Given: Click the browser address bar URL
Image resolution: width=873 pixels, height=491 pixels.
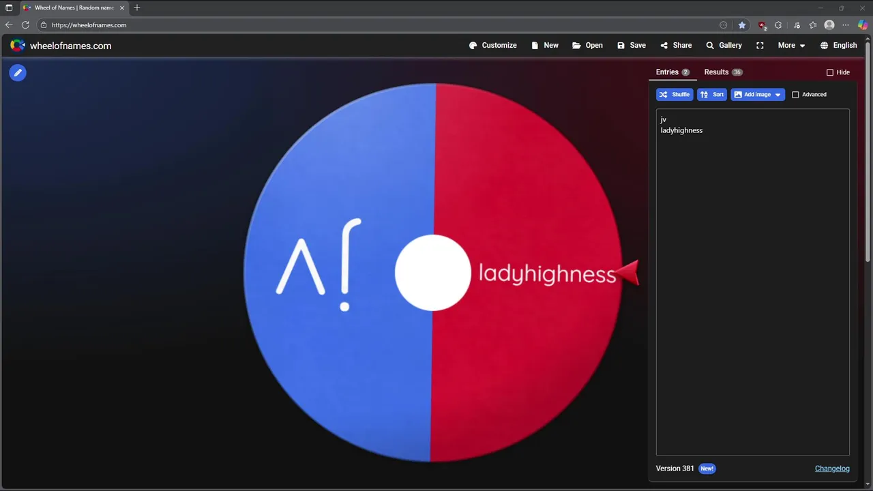Looking at the screenshot, I should click(89, 25).
